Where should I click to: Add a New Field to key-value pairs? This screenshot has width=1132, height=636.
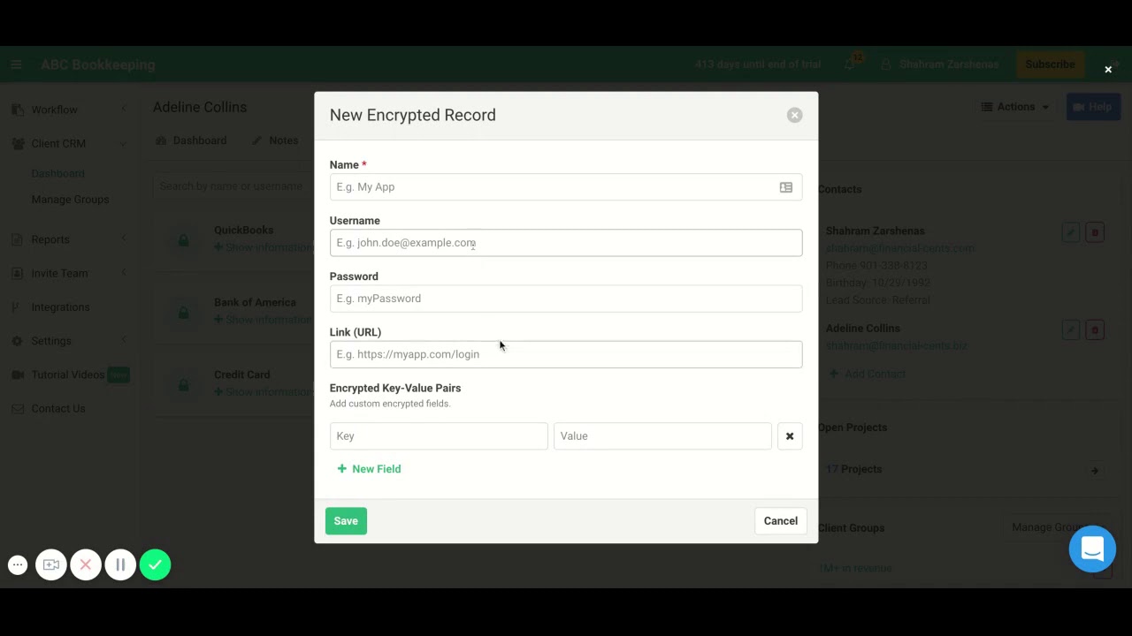click(x=370, y=469)
